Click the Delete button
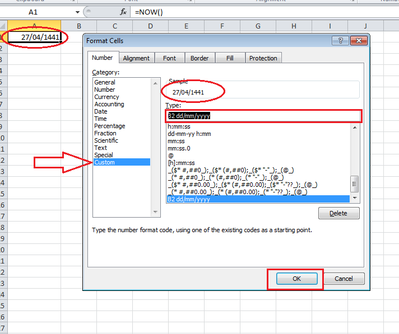This screenshot has width=399, height=334. [x=338, y=213]
